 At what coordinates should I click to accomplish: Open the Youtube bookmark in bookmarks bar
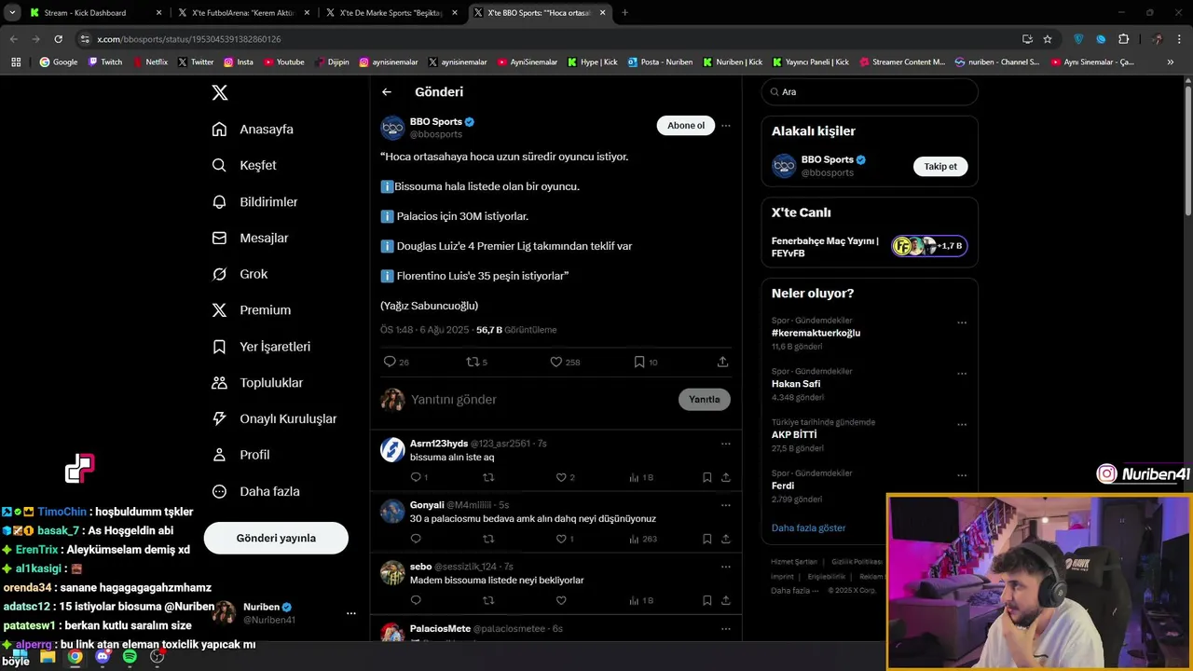[284, 62]
